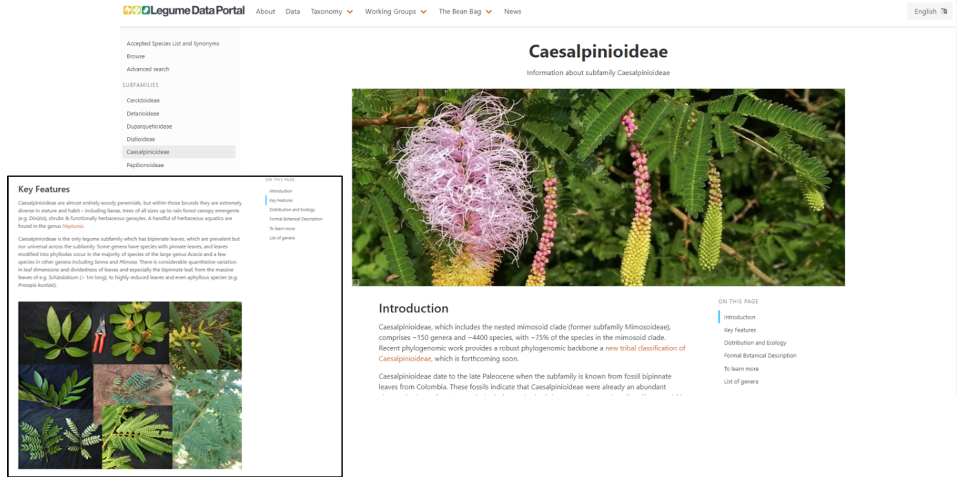Expand The Bean Bag menu chevron

click(489, 12)
